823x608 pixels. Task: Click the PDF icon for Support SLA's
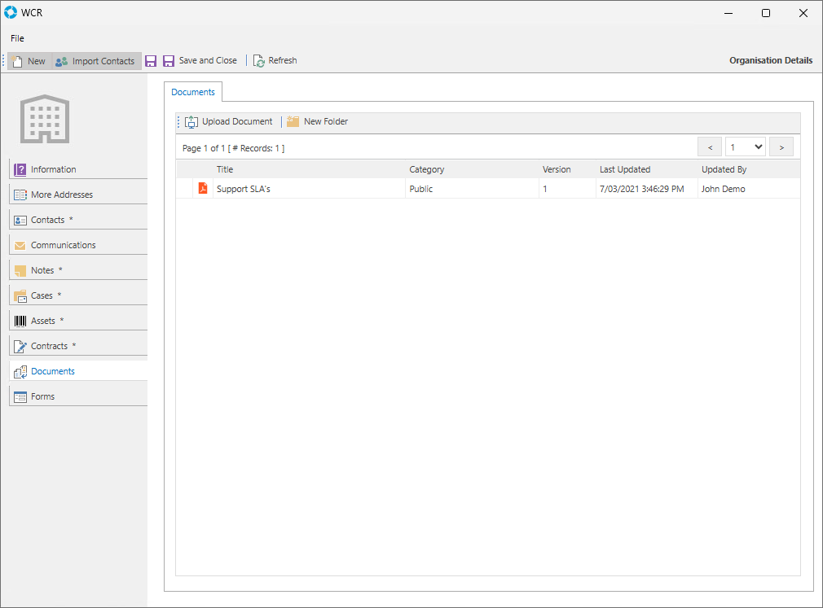point(203,189)
